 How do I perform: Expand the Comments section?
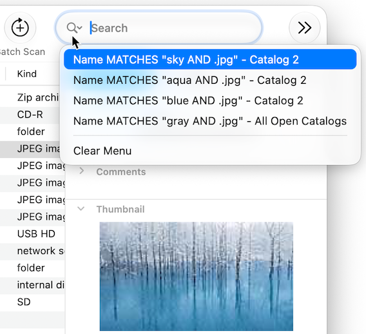click(x=81, y=171)
